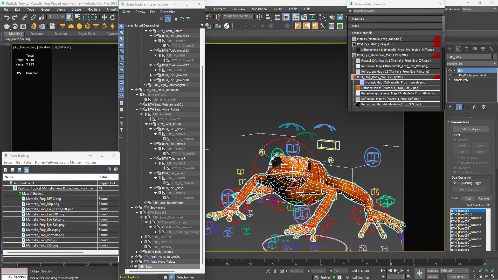
Task: Click Diffuse Map #6 orange thumbnail swatch
Action: pyautogui.click(x=358, y=88)
